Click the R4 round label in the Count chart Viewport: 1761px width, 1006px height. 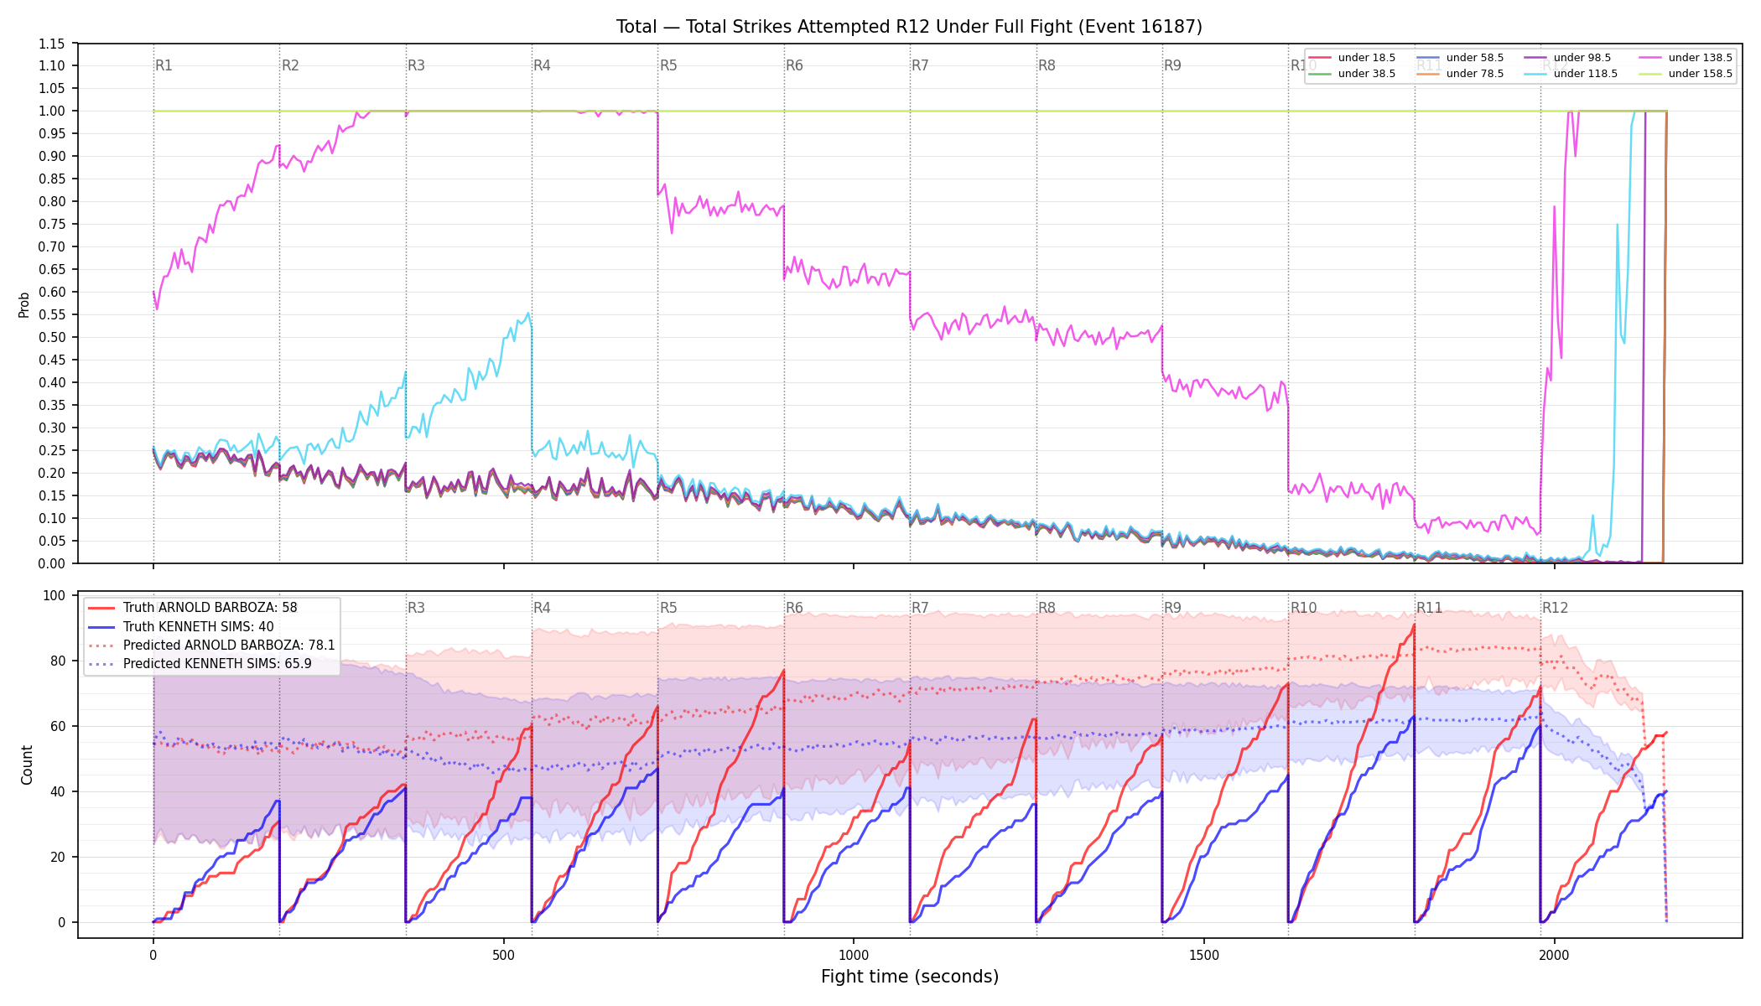[542, 608]
